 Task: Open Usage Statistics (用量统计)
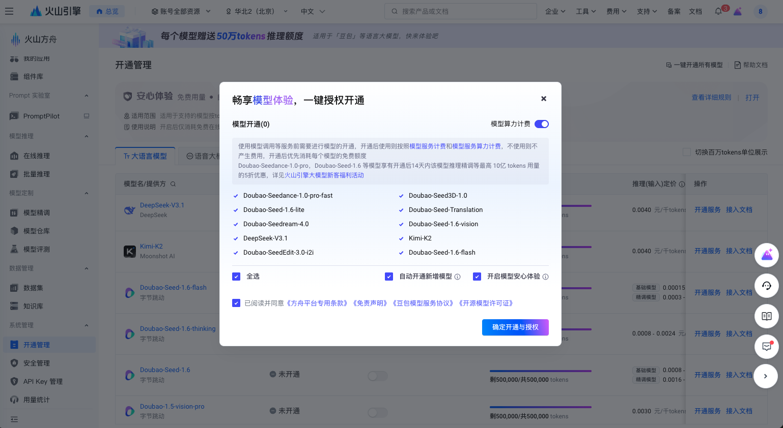(x=37, y=400)
